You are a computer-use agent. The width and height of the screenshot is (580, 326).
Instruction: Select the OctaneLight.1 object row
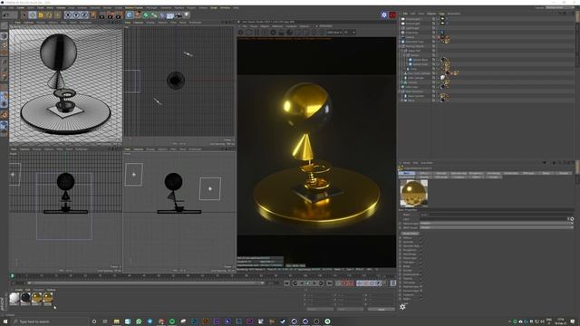pyautogui.click(x=413, y=19)
